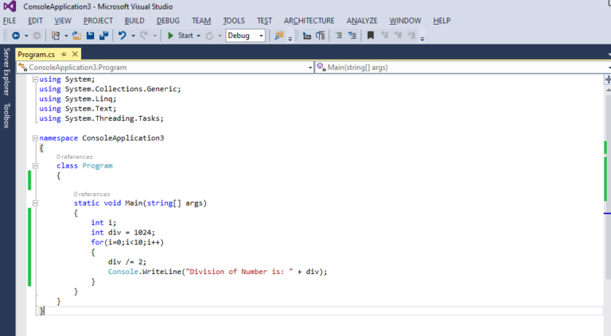This screenshot has width=611, height=336.
Task: Pin the Program.cs tab
Action: pos(64,54)
